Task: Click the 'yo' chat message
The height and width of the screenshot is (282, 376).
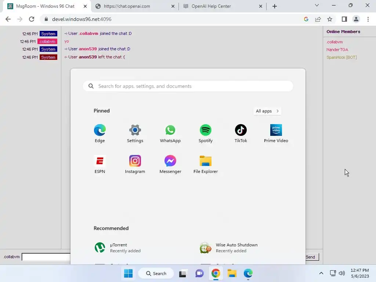Action: (x=67, y=41)
